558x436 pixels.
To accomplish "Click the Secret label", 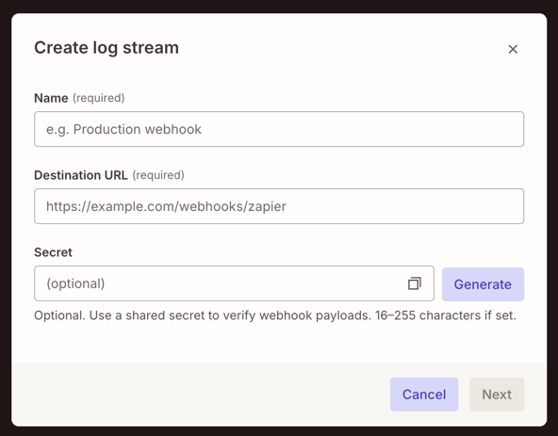I will 53,252.
